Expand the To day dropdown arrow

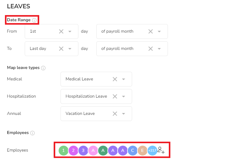point(70,49)
